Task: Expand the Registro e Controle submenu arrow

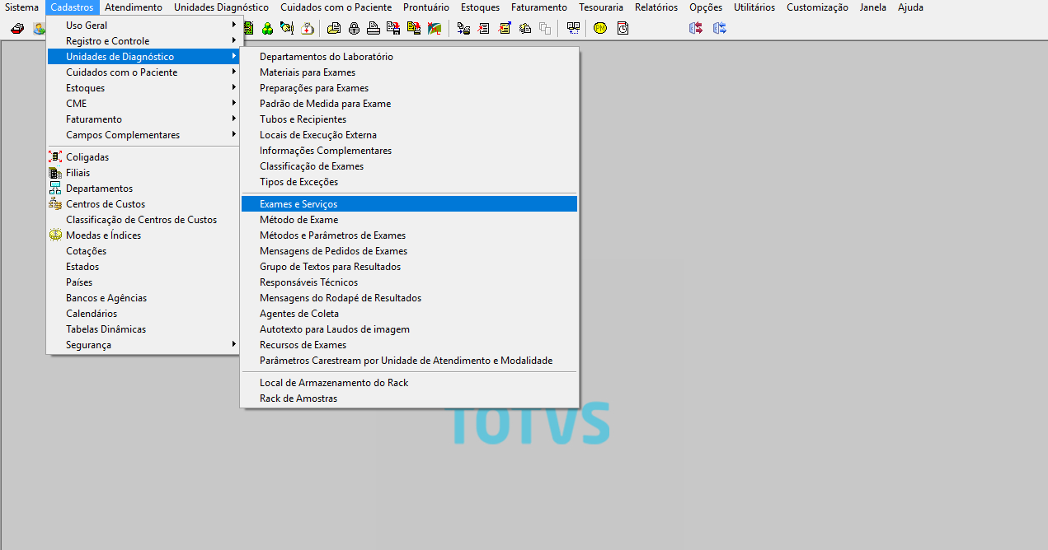Action: 234,40
